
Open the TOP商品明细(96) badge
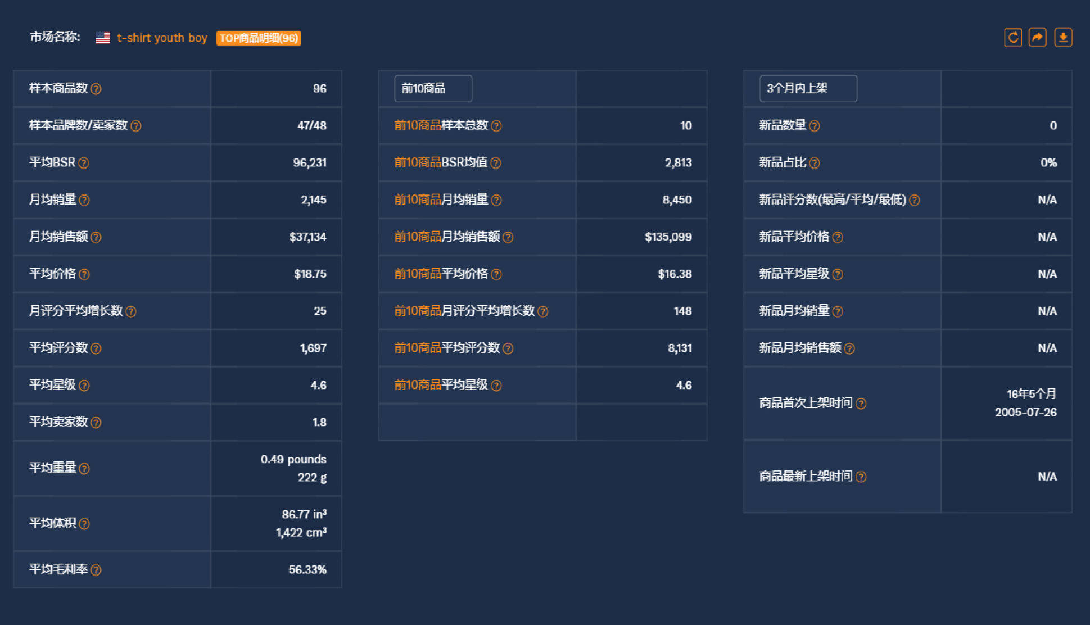tap(259, 38)
